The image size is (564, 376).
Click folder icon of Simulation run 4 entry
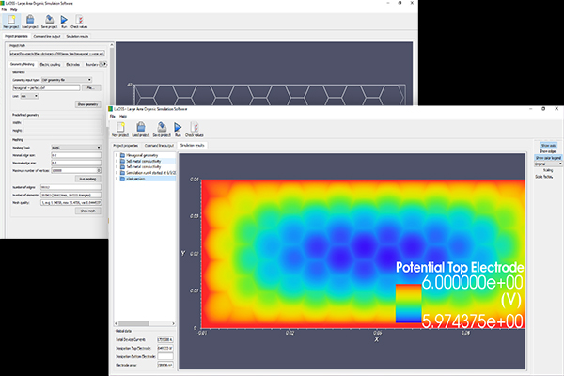(x=122, y=173)
